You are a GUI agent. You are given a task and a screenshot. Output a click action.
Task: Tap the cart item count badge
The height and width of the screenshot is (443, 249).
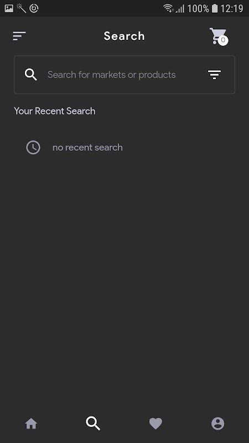click(x=223, y=40)
